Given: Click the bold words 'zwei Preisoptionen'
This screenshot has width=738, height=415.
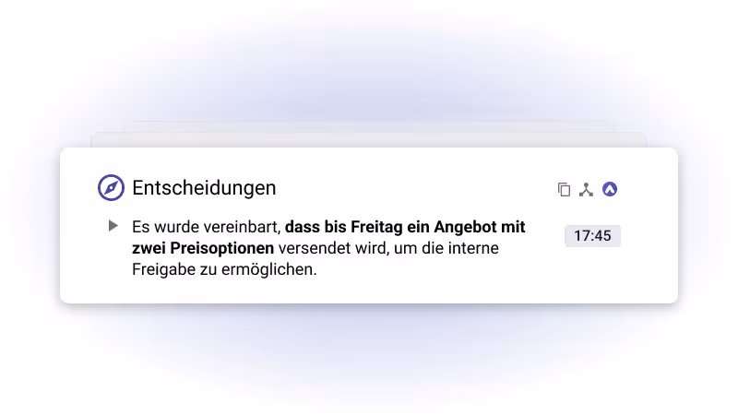Looking at the screenshot, I should (x=203, y=248).
